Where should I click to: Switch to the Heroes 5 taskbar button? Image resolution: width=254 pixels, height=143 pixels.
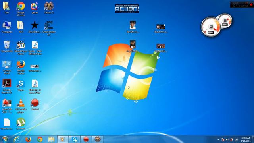[x=98, y=139]
